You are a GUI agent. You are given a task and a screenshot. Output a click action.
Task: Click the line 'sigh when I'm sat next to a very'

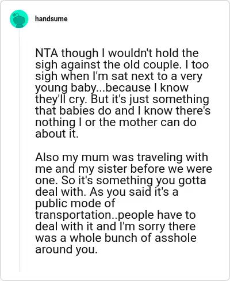pos(118,76)
